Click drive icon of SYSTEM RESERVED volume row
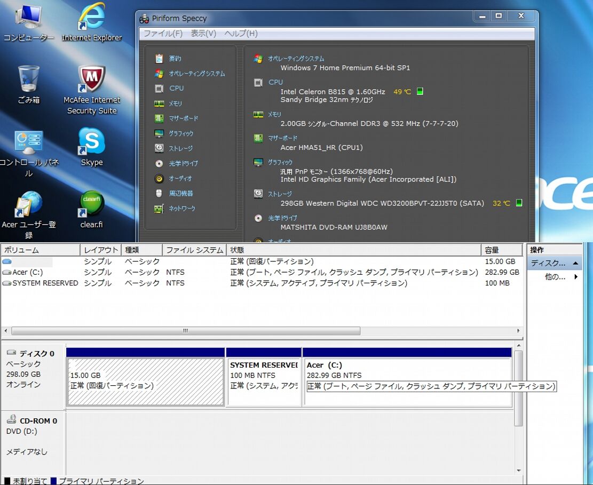The height and width of the screenshot is (485, 593). (x=7, y=283)
